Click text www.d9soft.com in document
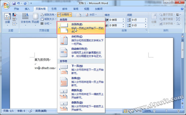The height and width of the screenshot is (115, 186). point(44,68)
